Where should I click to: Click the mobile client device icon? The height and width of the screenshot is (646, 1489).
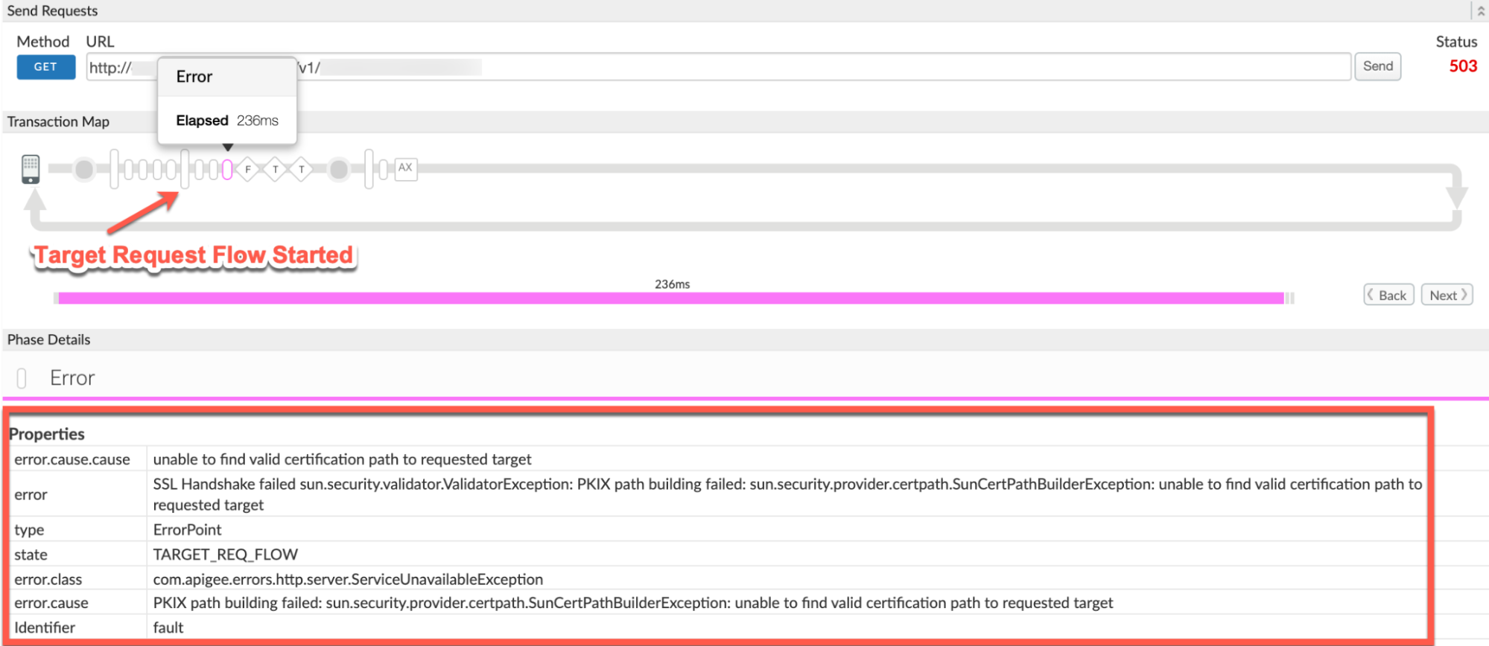[x=31, y=169]
